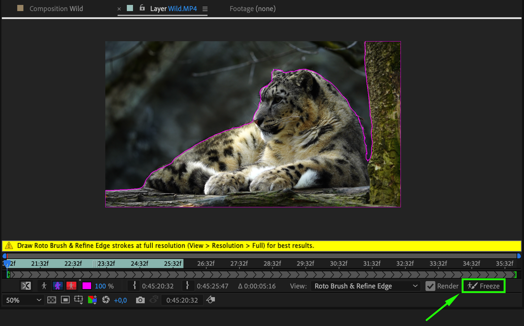Set In point with left brace icon
This screenshot has width=524, height=326.
pyautogui.click(x=134, y=286)
